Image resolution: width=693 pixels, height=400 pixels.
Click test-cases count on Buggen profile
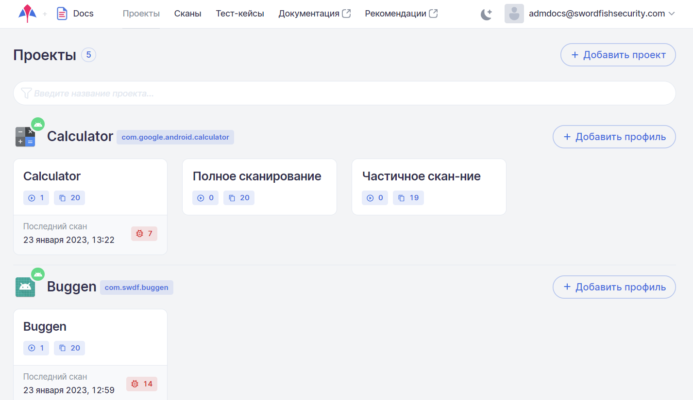(69, 348)
